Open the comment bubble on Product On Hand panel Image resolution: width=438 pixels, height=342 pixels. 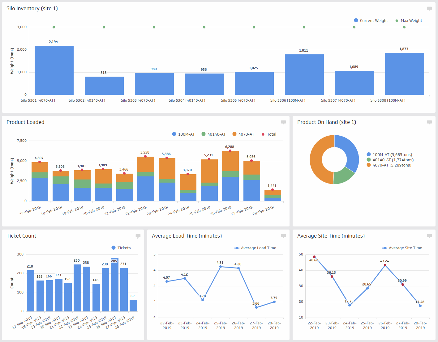pyautogui.click(x=429, y=123)
